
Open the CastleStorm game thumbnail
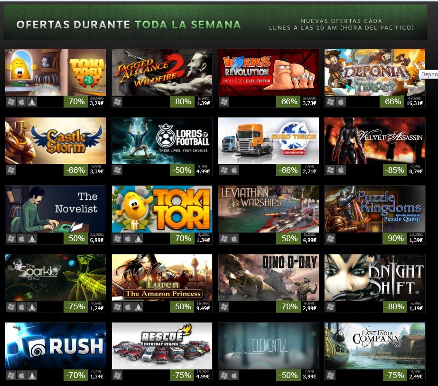click(x=56, y=141)
